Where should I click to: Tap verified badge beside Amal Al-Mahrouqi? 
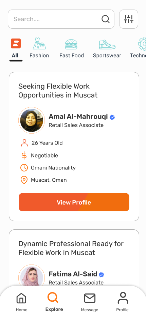(112, 117)
